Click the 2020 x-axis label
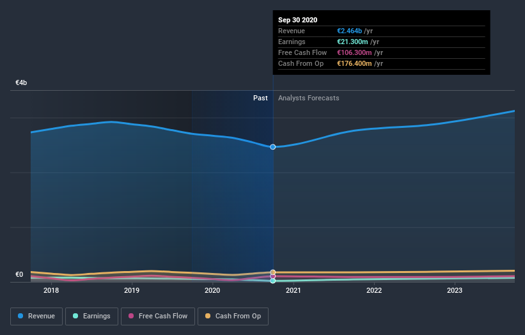Image resolution: width=525 pixels, height=335 pixels. coord(212,290)
